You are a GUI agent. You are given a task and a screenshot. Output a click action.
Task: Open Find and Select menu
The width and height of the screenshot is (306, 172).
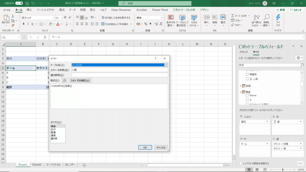click(266, 21)
